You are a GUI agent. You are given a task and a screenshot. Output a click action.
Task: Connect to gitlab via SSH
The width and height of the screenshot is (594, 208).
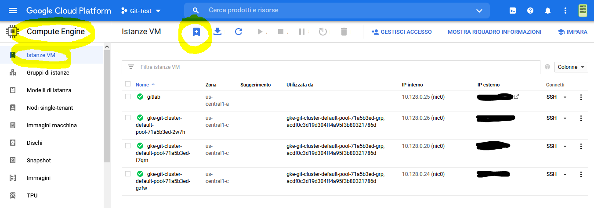551,97
